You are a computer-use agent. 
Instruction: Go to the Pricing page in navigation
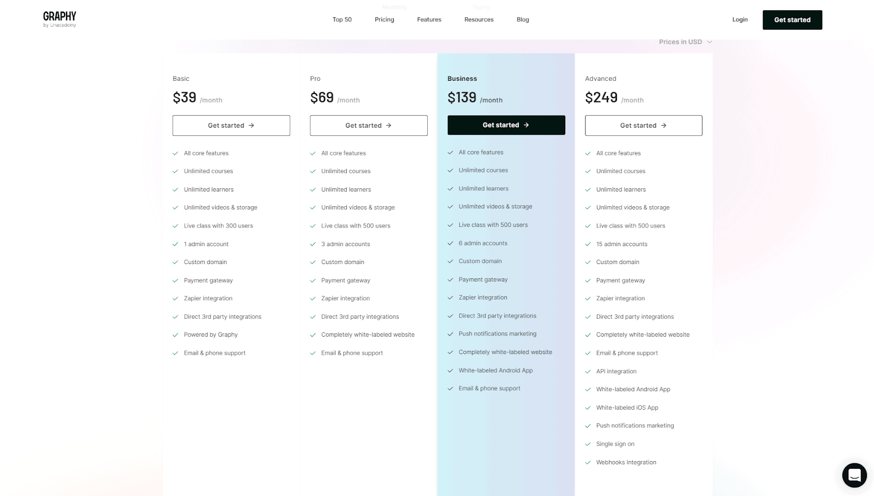point(384,20)
